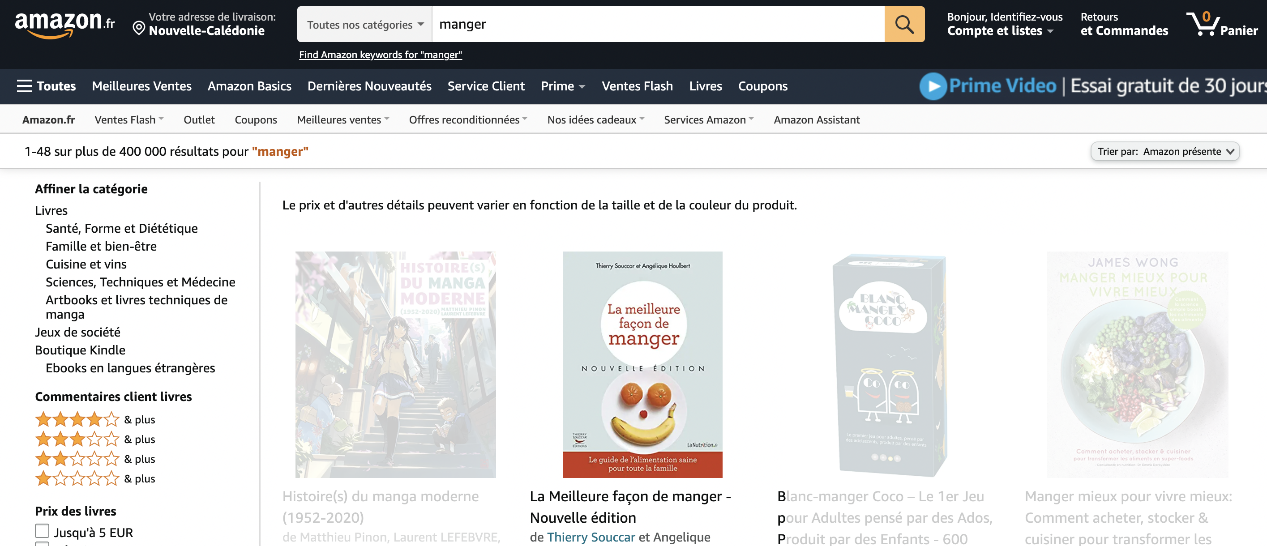
Task: Select Boutique Kindle category
Action: 80,350
